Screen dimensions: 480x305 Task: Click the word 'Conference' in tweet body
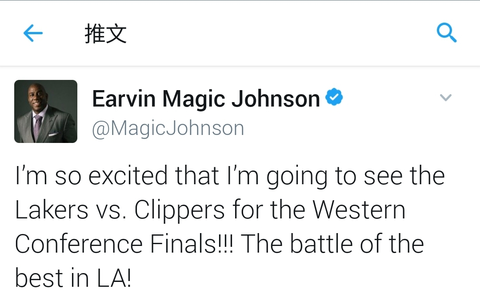click(x=79, y=244)
